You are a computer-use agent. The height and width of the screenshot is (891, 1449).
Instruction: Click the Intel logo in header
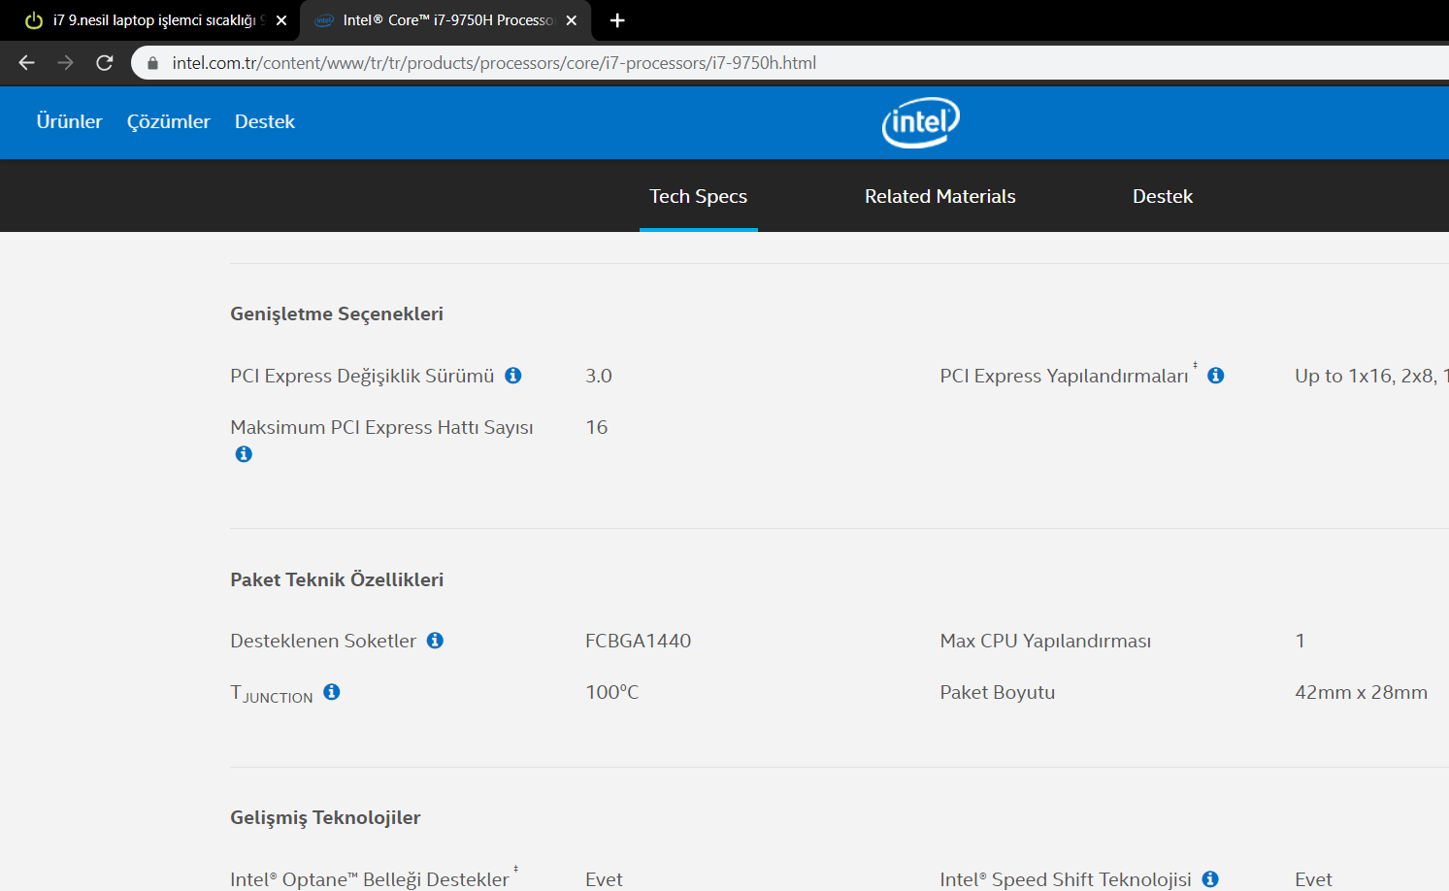920,122
